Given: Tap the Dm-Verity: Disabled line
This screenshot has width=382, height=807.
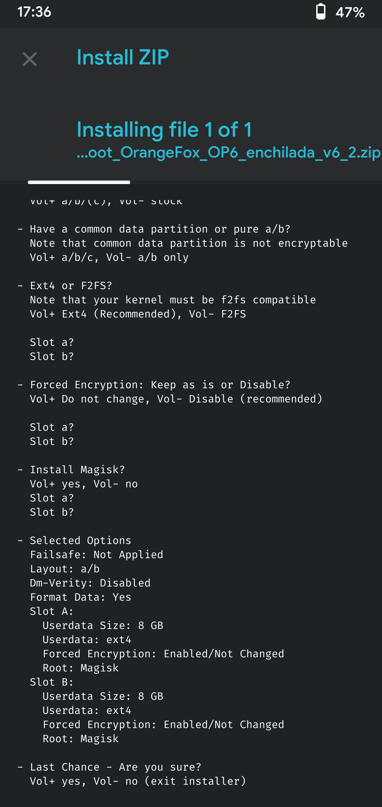Looking at the screenshot, I should [90, 583].
